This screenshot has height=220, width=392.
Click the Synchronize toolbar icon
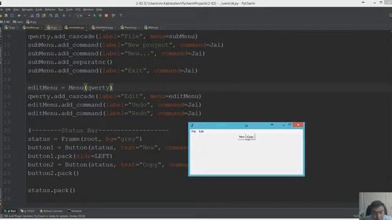click(x=12, y=15)
